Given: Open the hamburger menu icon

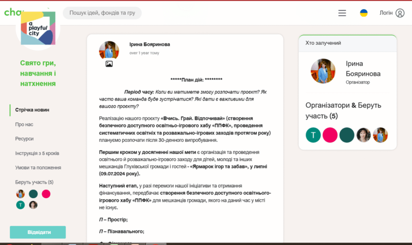Looking at the screenshot, I should [x=342, y=13].
